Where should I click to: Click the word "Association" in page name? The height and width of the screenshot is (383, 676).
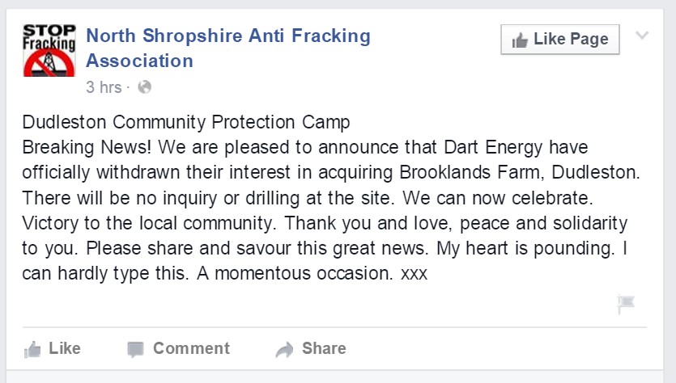click(139, 61)
